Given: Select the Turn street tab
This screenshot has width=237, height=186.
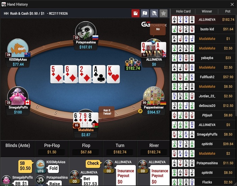Looking at the screenshot, I should click(120, 149).
